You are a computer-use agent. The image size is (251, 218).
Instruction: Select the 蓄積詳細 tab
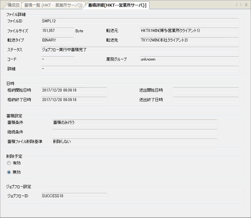pos(117,5)
